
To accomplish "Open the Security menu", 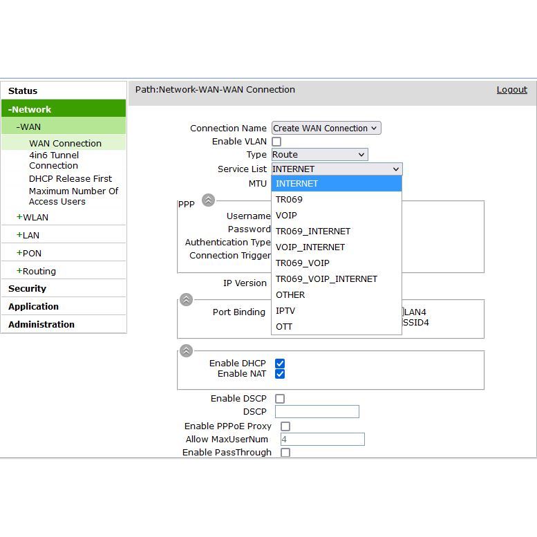I will [x=28, y=289].
